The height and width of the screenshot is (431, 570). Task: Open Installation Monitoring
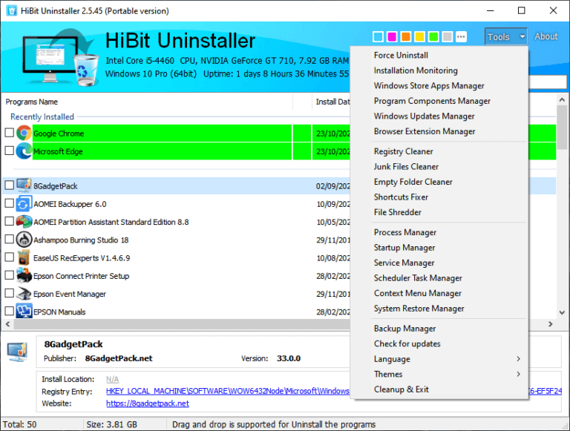pyautogui.click(x=416, y=70)
